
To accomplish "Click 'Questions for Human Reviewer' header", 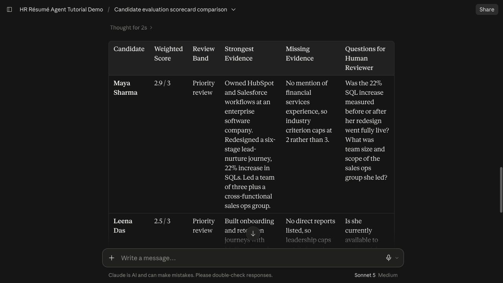I will (x=365, y=58).
